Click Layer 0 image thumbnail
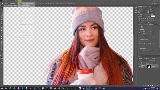 click(x=143, y=66)
